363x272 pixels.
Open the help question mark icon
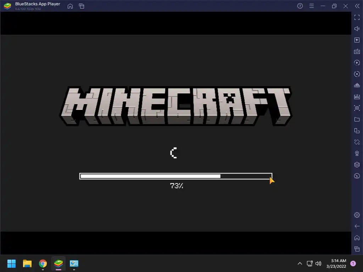(300, 6)
